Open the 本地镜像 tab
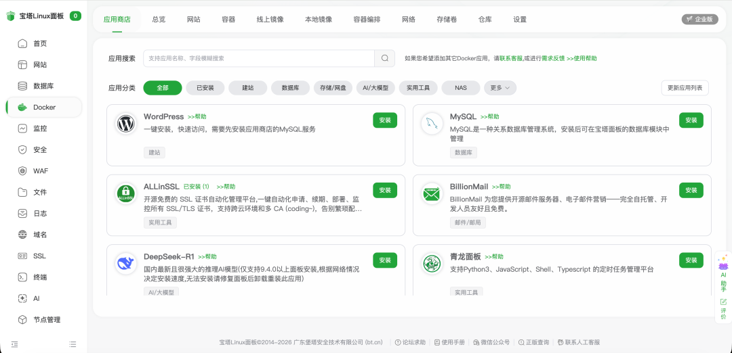This screenshot has height=353, width=732. point(319,20)
